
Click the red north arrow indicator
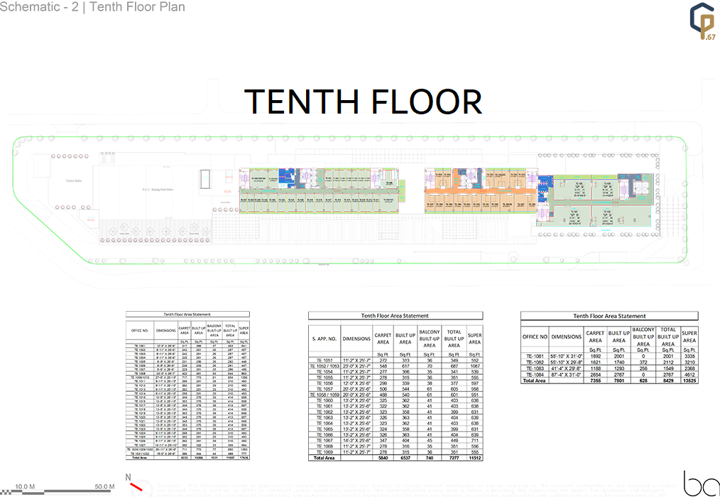click(136, 486)
